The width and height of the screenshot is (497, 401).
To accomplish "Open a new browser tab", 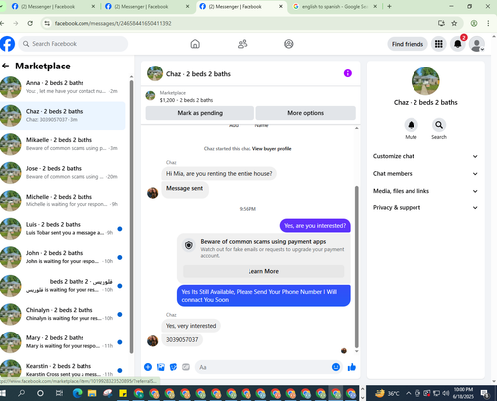I will pyautogui.click(x=389, y=6).
